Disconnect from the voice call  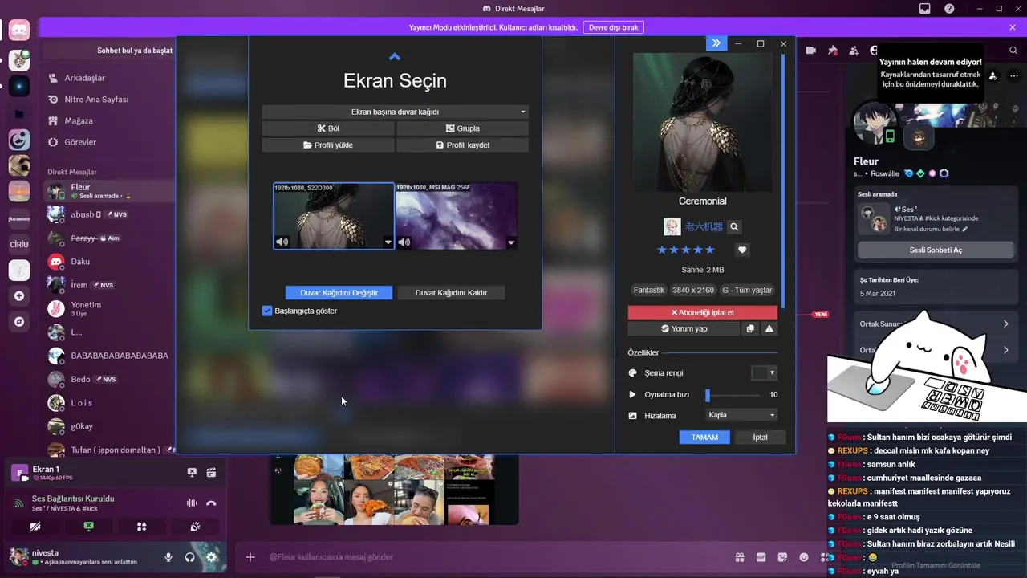[211, 503]
